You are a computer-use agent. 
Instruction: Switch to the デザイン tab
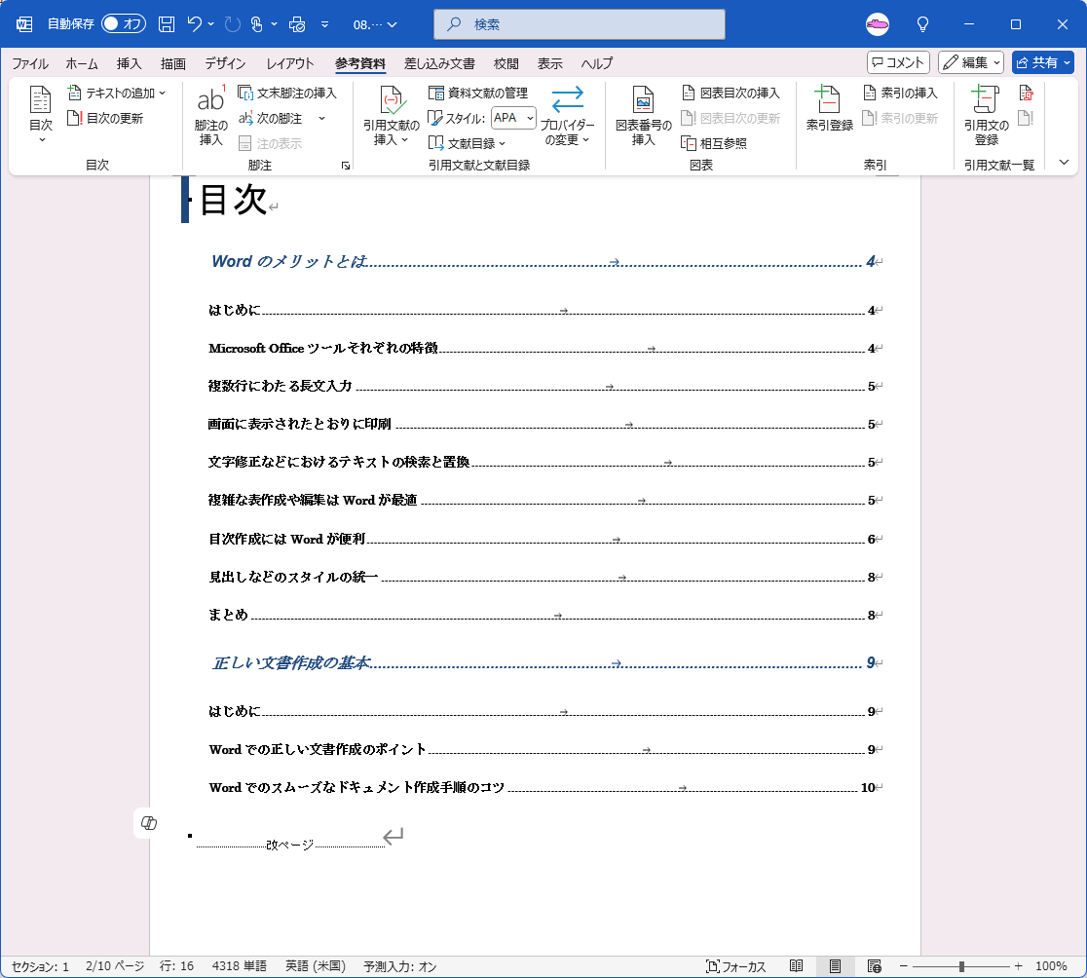[225, 63]
